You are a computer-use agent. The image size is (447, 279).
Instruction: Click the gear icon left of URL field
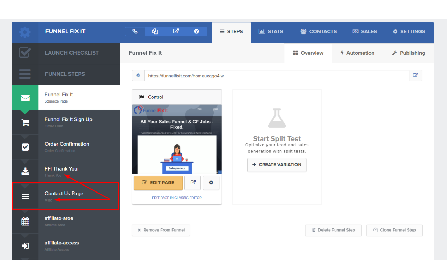pos(138,75)
